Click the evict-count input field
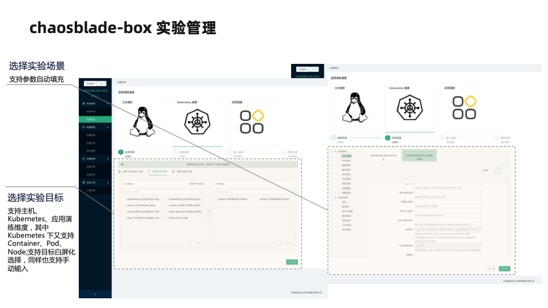The height and width of the screenshot is (308, 548). point(448,211)
